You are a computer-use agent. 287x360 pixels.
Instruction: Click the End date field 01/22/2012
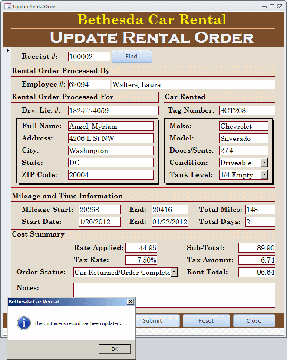point(170,222)
